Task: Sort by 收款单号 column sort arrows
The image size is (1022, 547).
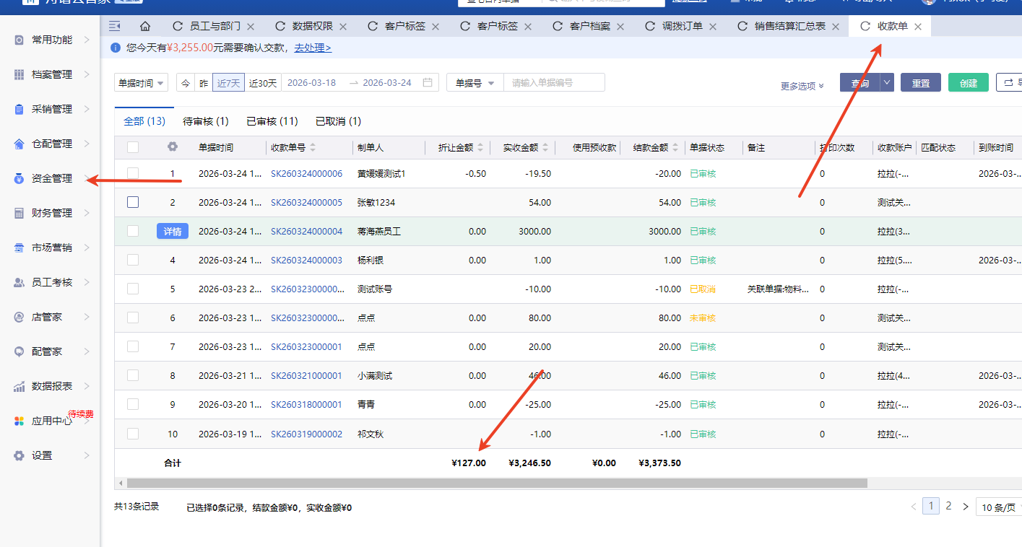Action: (x=313, y=148)
